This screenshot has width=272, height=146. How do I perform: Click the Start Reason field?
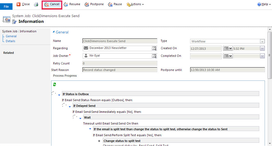[120, 70]
